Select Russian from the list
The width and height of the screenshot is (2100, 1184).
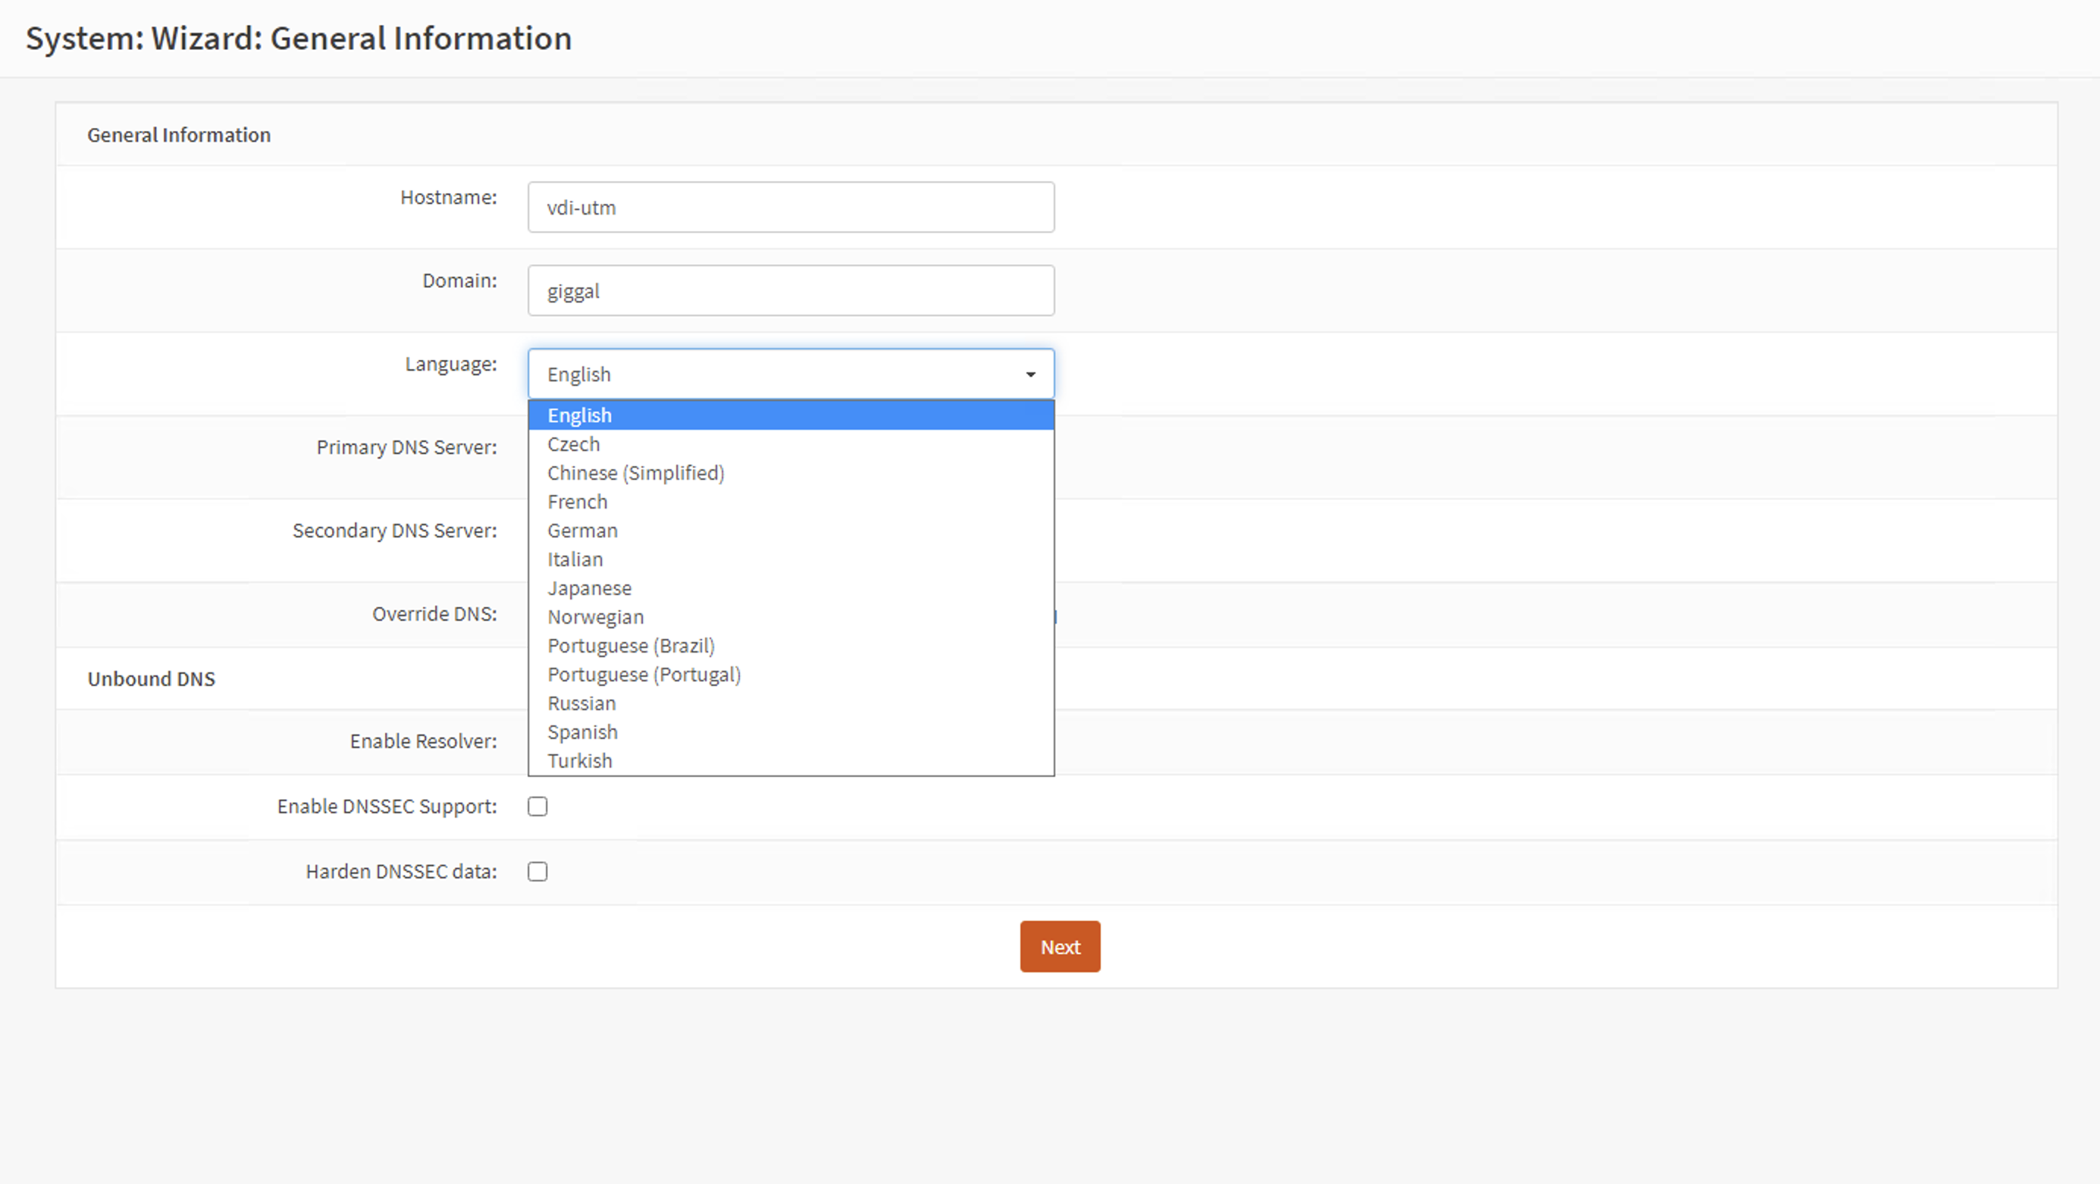pyautogui.click(x=582, y=703)
